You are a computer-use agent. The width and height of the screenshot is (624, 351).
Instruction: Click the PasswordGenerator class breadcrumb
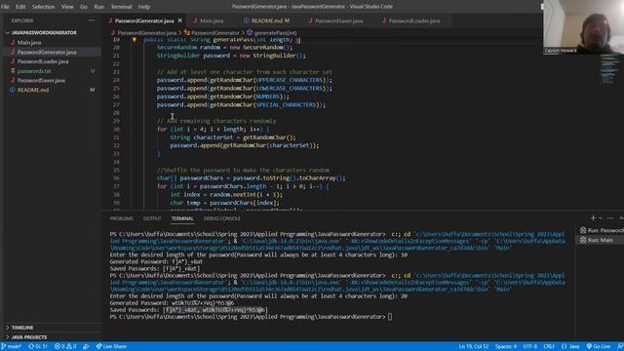click(x=214, y=33)
